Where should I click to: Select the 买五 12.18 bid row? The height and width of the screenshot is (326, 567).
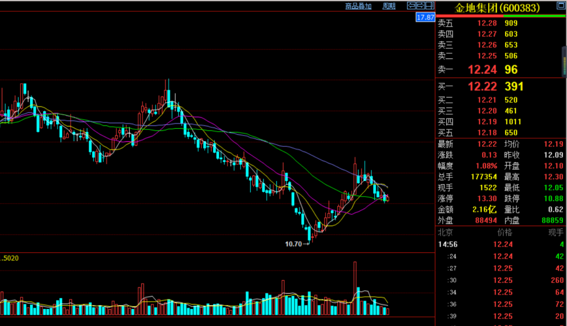pos(500,132)
